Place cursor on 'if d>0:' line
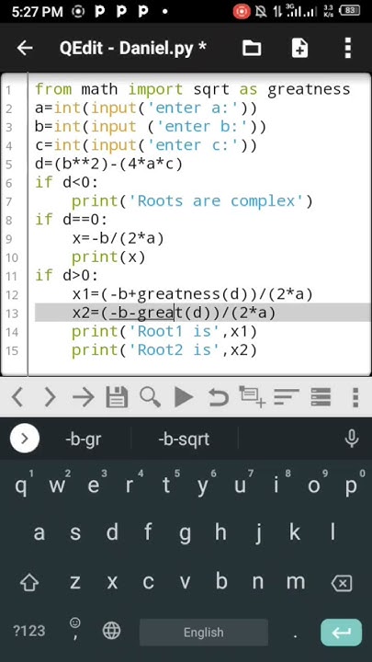 point(67,276)
